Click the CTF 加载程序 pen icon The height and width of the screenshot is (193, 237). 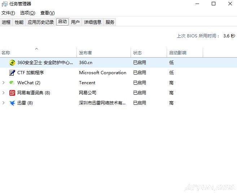click(12, 72)
